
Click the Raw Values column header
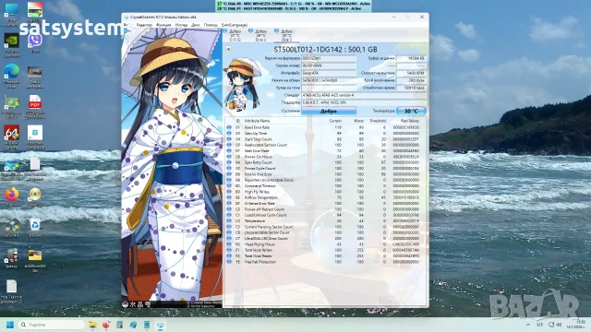click(409, 121)
